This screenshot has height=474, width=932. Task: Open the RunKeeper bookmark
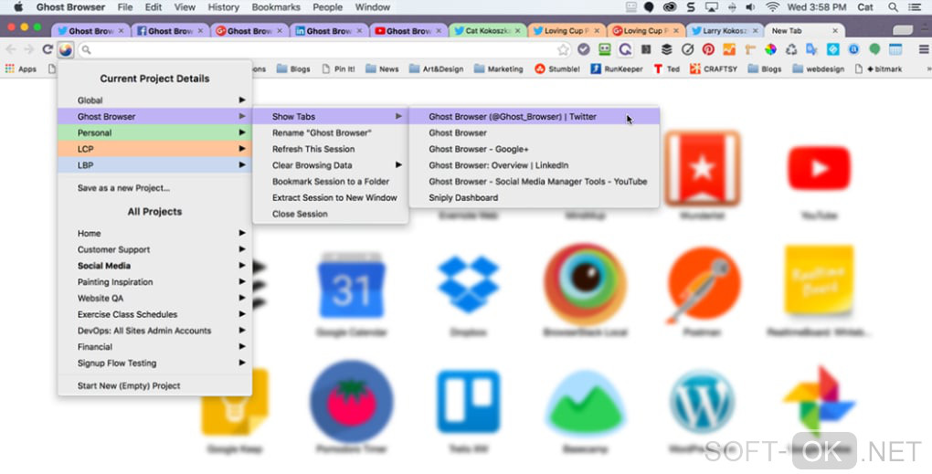coord(617,68)
